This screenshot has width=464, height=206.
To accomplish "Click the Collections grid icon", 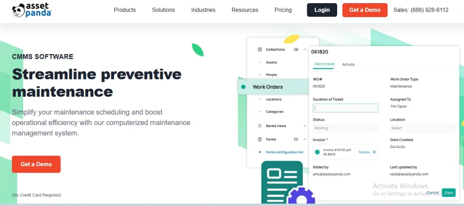I will (260, 50).
